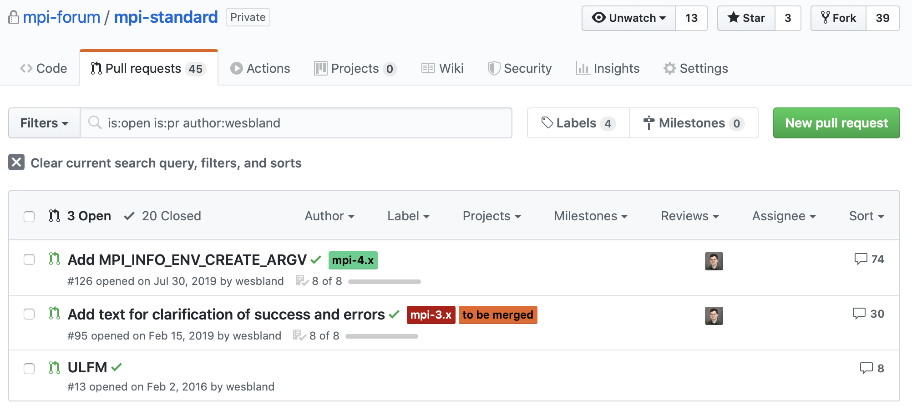Open the mpi-standard repository link
912x416 pixels.
[166, 17]
